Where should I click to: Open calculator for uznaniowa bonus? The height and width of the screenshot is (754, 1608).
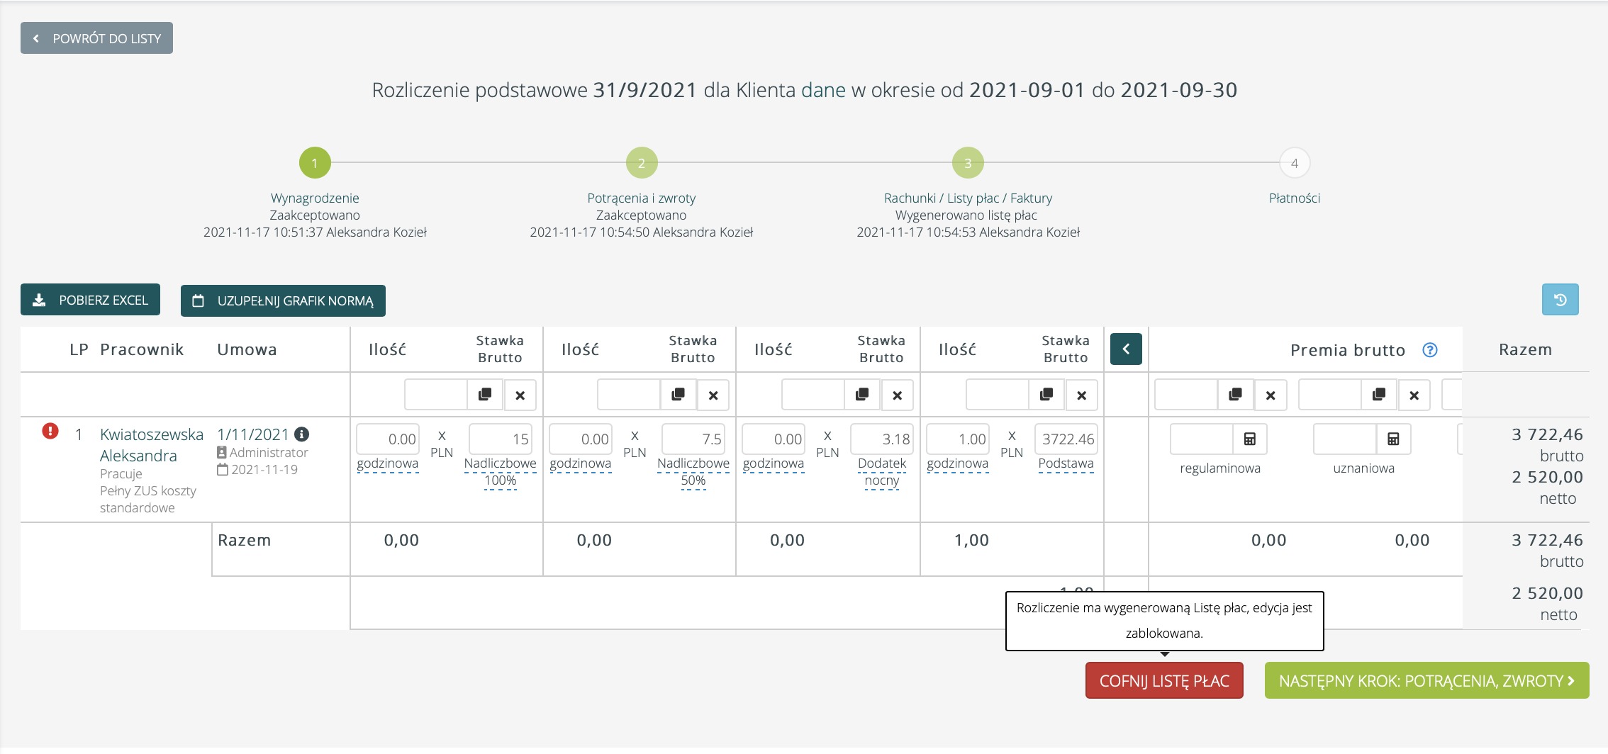click(1392, 439)
